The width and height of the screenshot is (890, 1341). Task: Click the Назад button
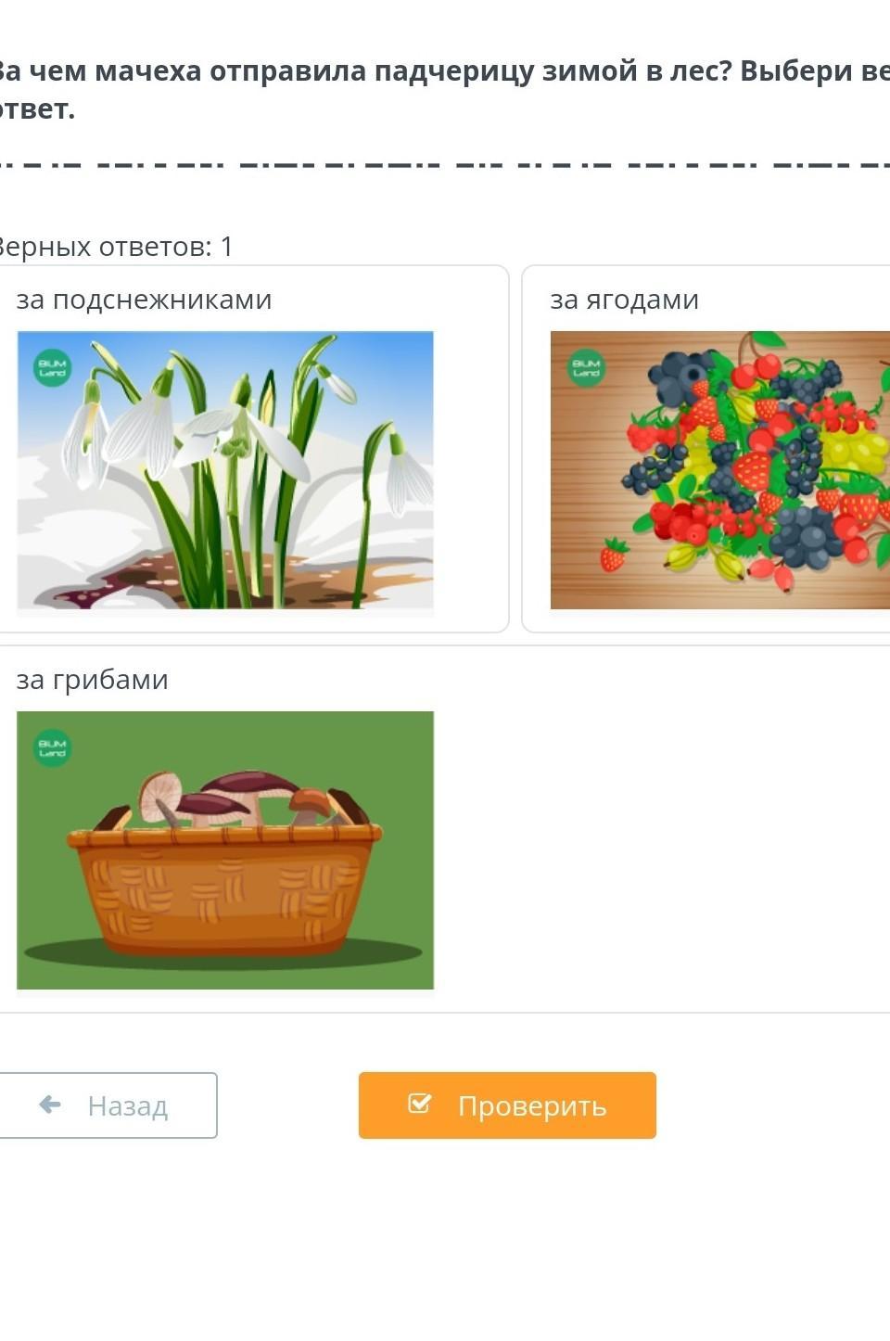pyautogui.click(x=108, y=1105)
